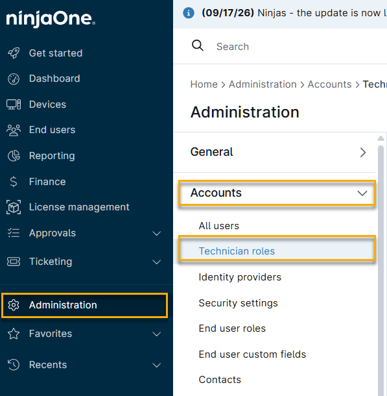Click the Accounts breadcrumb link

coord(329,84)
